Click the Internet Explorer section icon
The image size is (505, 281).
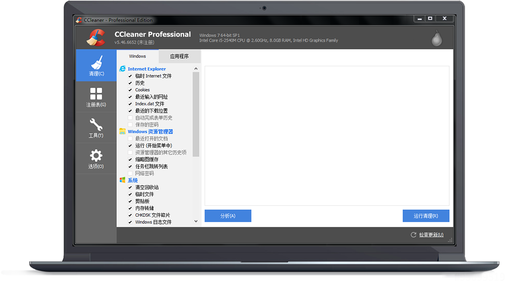point(122,69)
